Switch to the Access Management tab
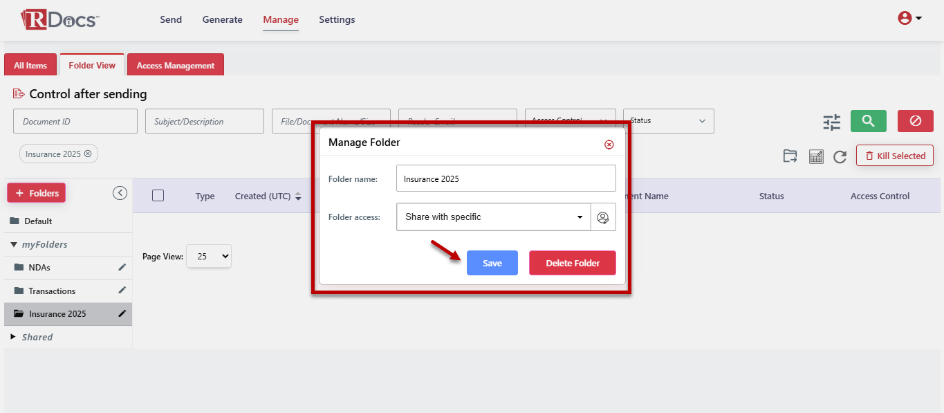The image size is (944, 413). tap(176, 66)
